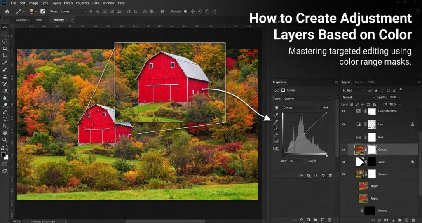Select the Clone Stamp tool

5,77
